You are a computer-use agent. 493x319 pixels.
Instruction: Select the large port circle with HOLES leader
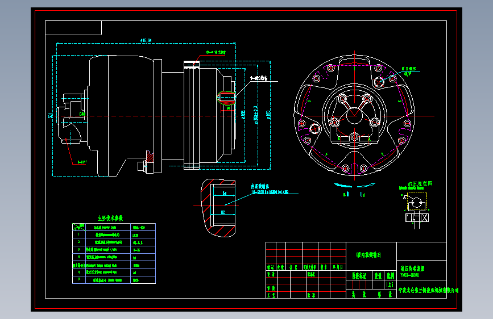(x=379, y=82)
